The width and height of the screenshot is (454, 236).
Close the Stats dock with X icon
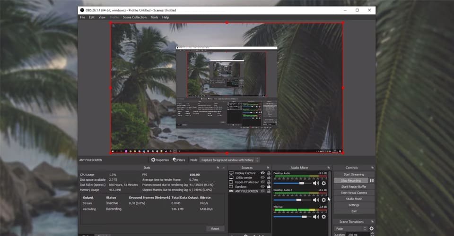[x=223, y=168]
